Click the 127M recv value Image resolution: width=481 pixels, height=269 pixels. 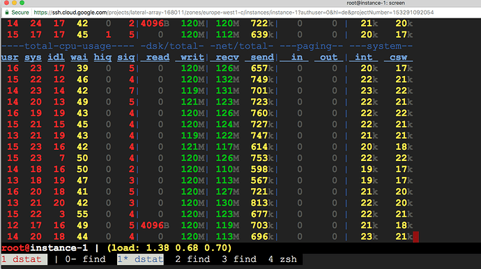[x=227, y=192]
